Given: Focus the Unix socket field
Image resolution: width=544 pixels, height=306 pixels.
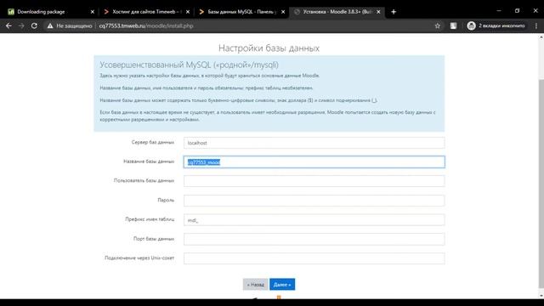Looking at the screenshot, I should pos(314,258).
